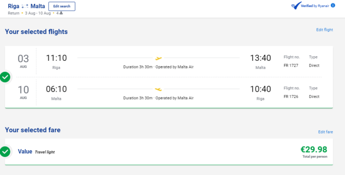345x175 pixels.
Task: Click the Riga Malta route heading
Action: tap(26, 6)
